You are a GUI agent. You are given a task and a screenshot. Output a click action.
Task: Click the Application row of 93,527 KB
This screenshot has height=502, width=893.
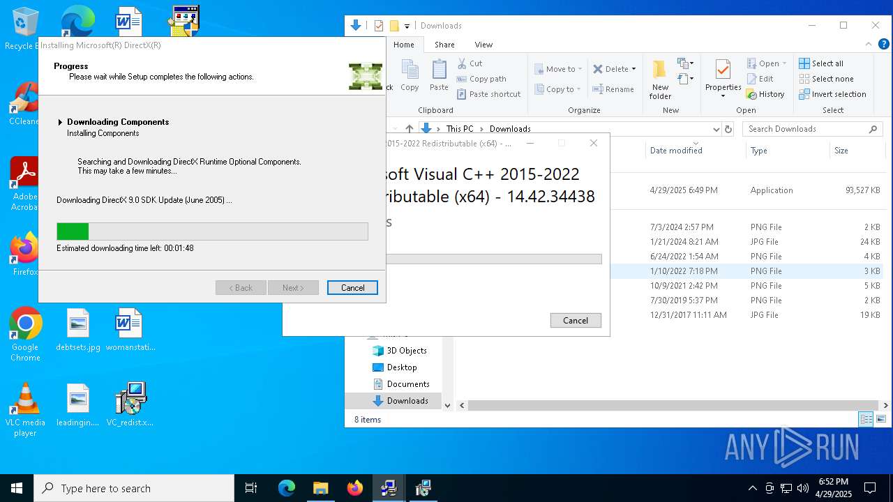click(x=746, y=190)
